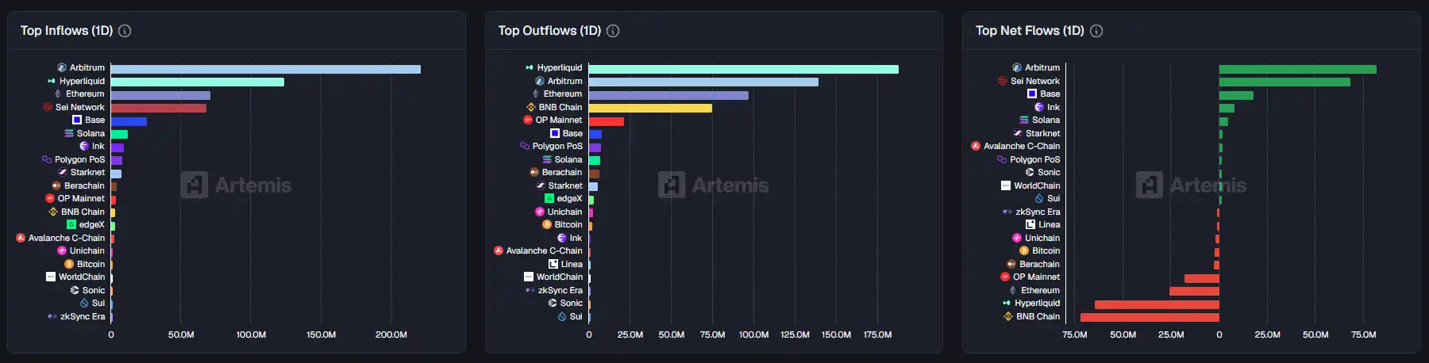
Task: Click the Solana logo in Top Inflows chart
Action: [x=69, y=133]
